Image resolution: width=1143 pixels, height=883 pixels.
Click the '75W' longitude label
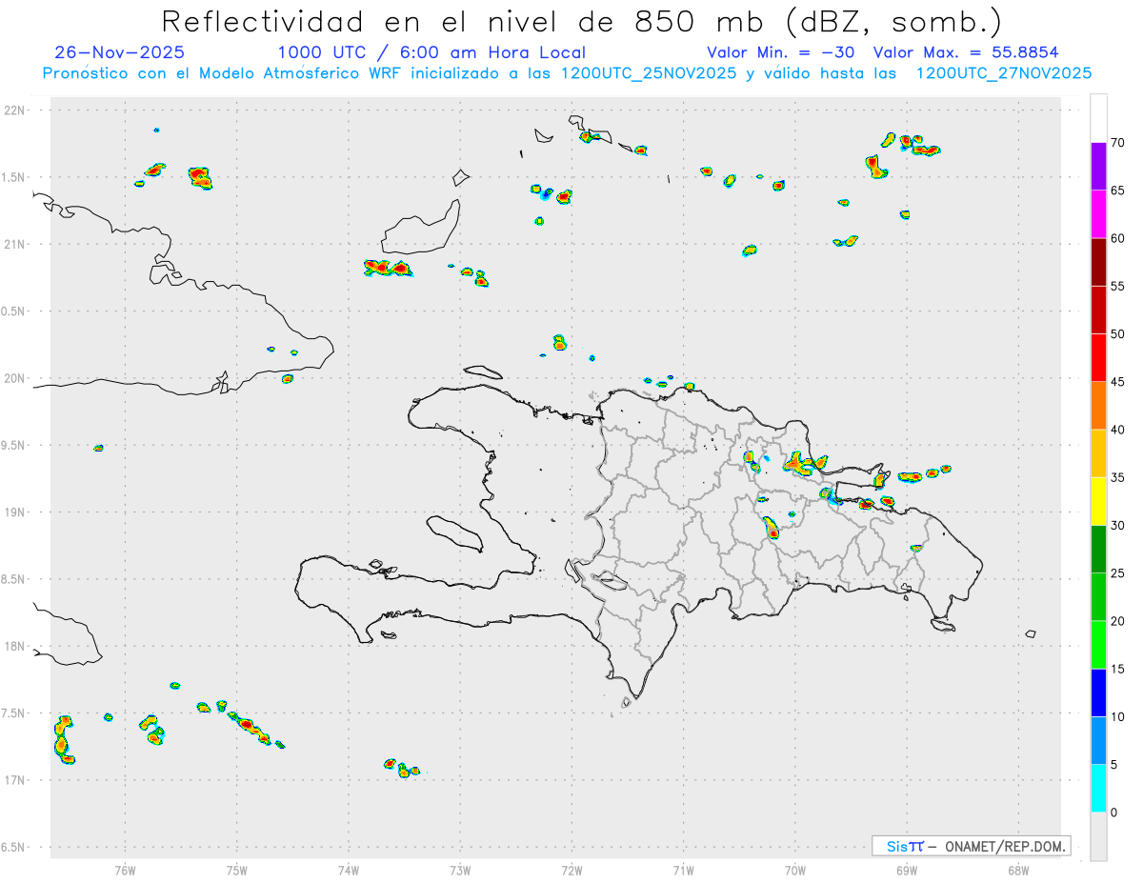tap(237, 870)
